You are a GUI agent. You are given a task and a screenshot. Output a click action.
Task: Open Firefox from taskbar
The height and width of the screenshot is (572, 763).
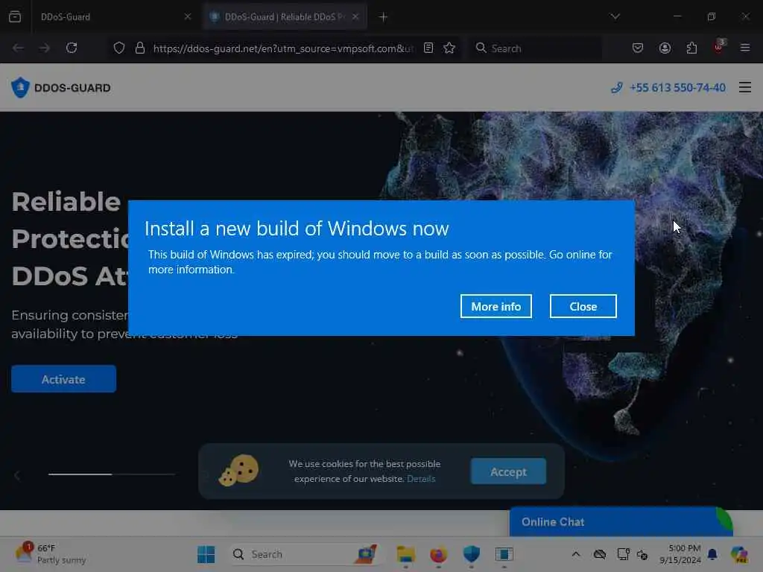[438, 554]
